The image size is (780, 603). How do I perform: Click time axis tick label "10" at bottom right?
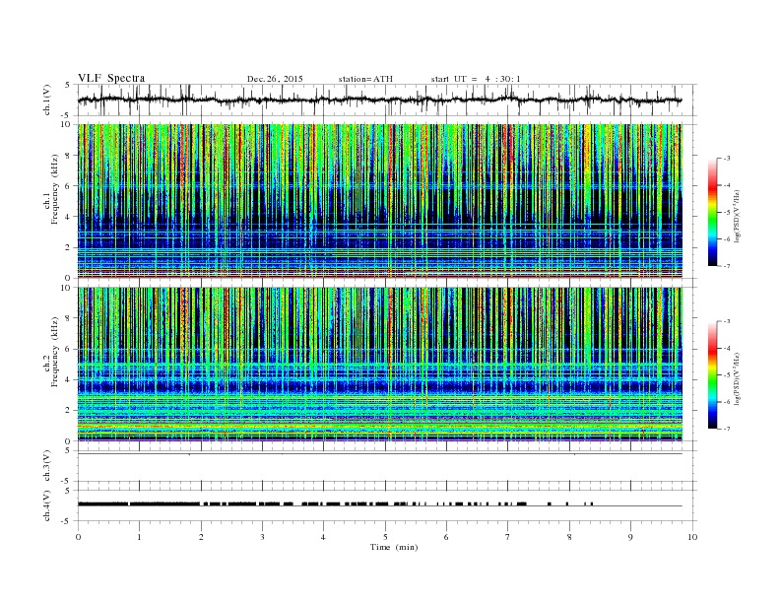pyautogui.click(x=692, y=537)
